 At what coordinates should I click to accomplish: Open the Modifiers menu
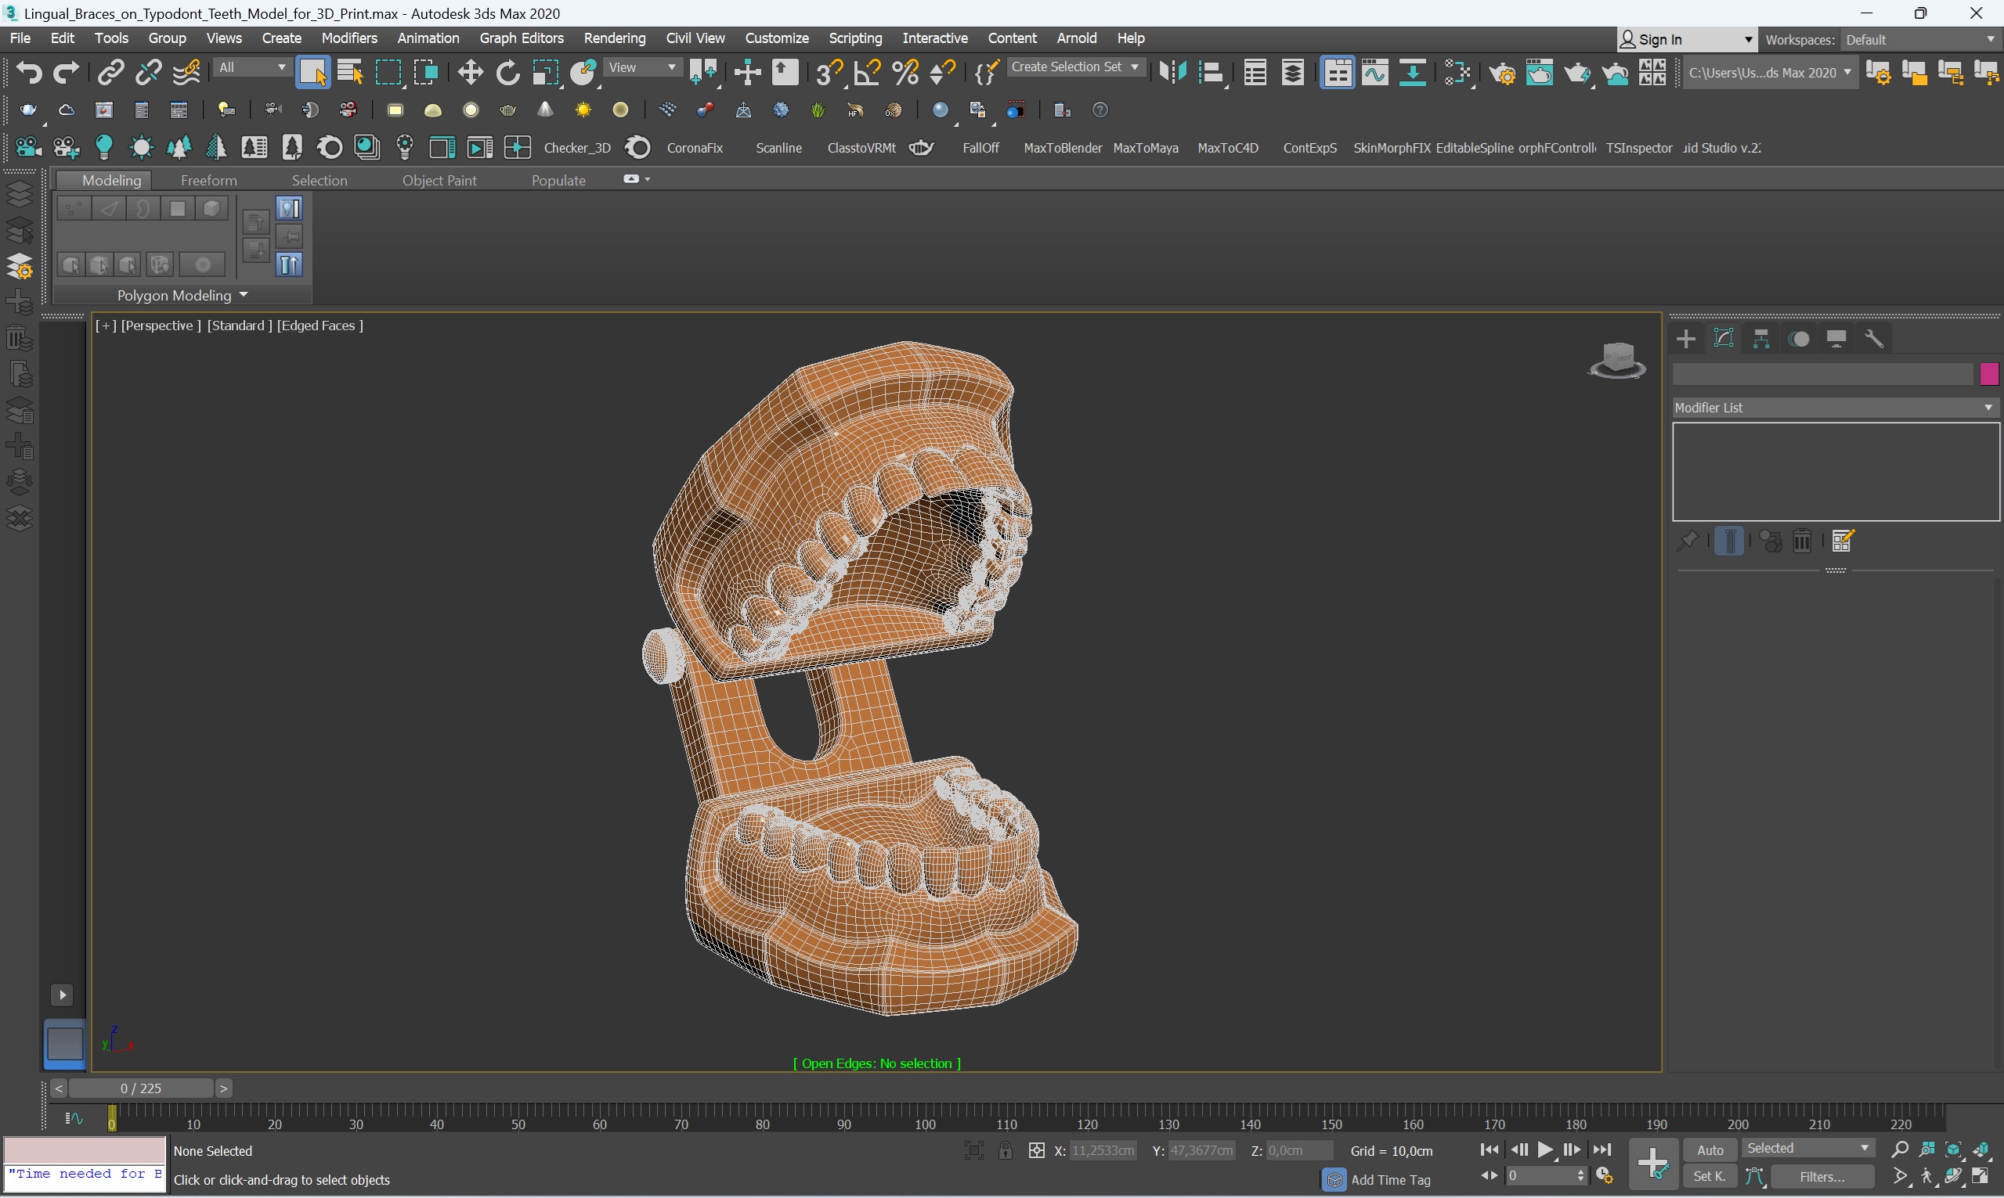coord(349,38)
